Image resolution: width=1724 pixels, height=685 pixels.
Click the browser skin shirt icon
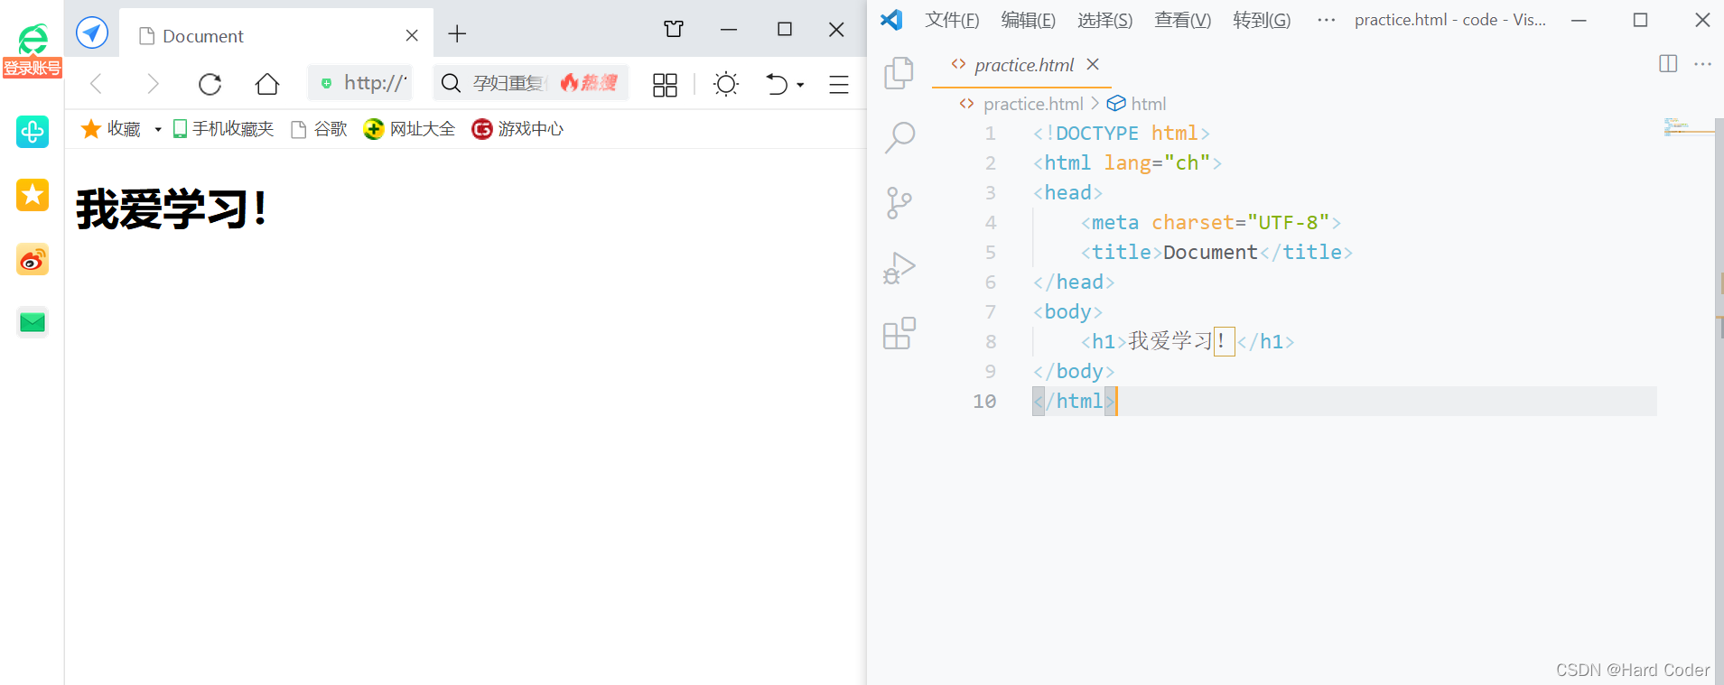(x=674, y=29)
